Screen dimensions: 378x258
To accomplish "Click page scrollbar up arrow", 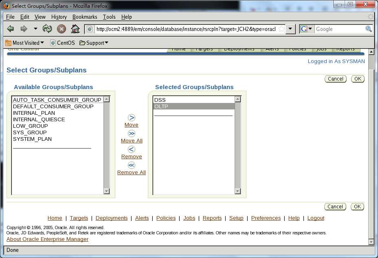I will [371, 52].
